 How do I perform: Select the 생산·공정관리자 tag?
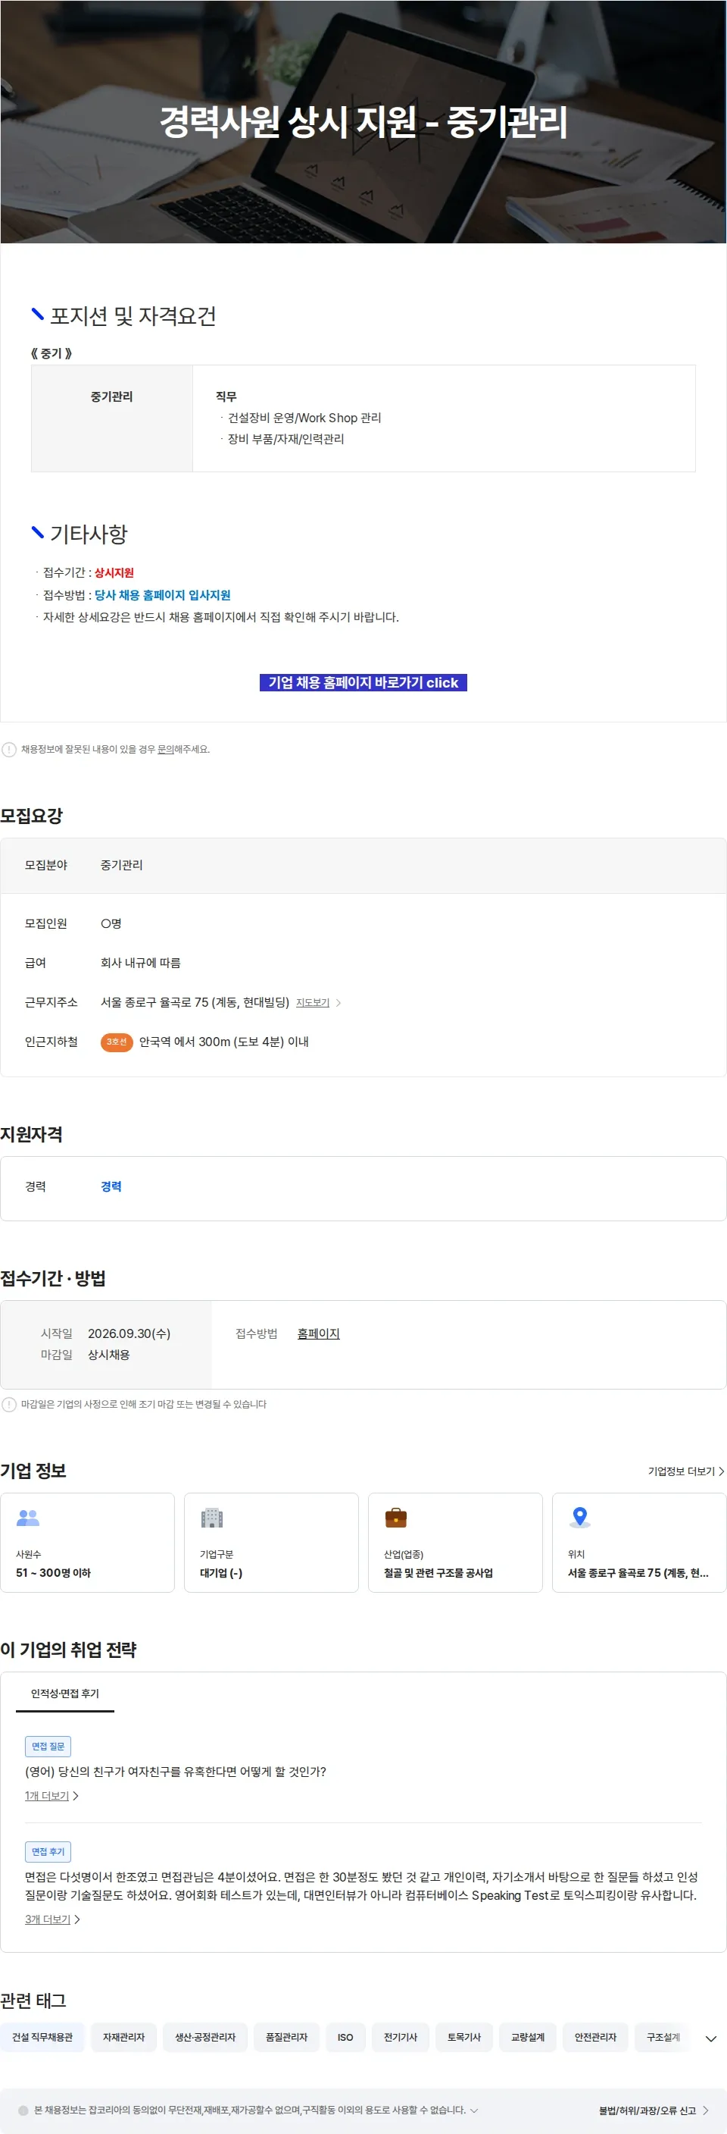[204, 2036]
